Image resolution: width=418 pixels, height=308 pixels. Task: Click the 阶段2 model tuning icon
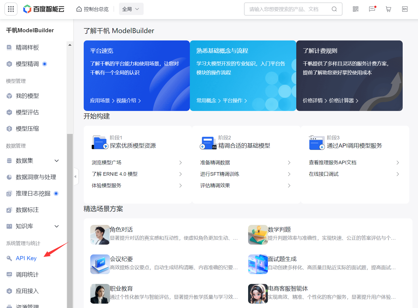(208, 142)
